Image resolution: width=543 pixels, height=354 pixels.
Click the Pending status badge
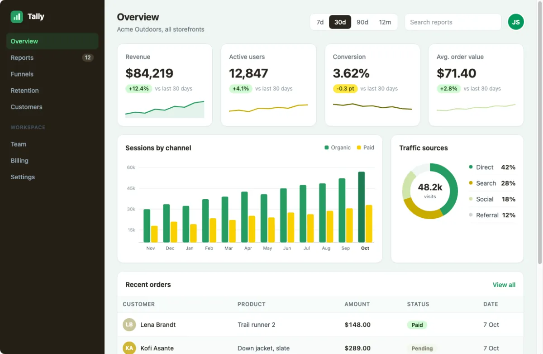(x=422, y=349)
